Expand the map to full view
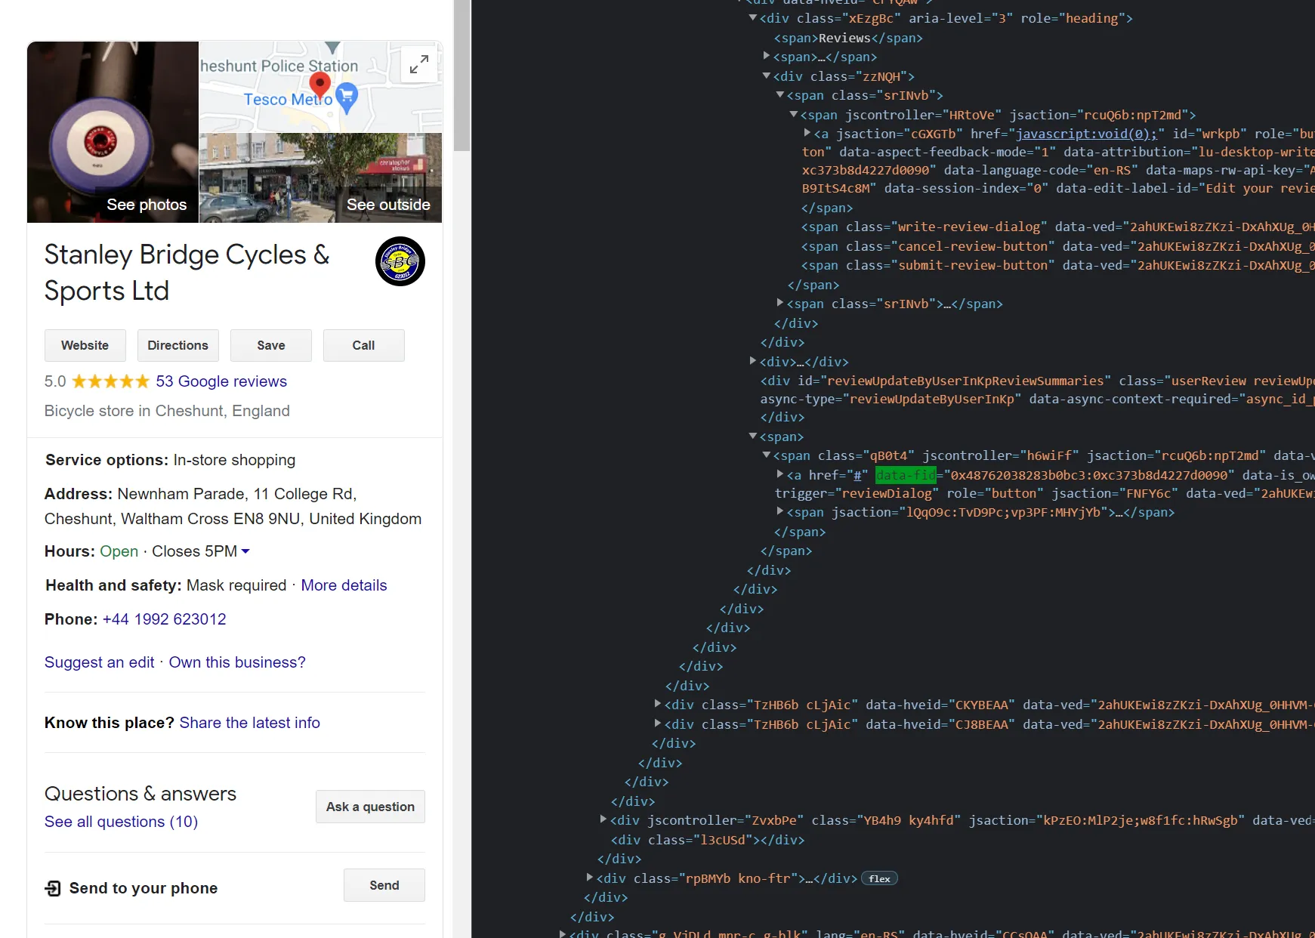 419,64
